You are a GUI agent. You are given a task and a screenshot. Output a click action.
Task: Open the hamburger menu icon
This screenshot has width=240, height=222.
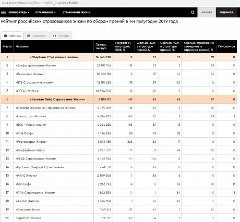coord(3,12)
